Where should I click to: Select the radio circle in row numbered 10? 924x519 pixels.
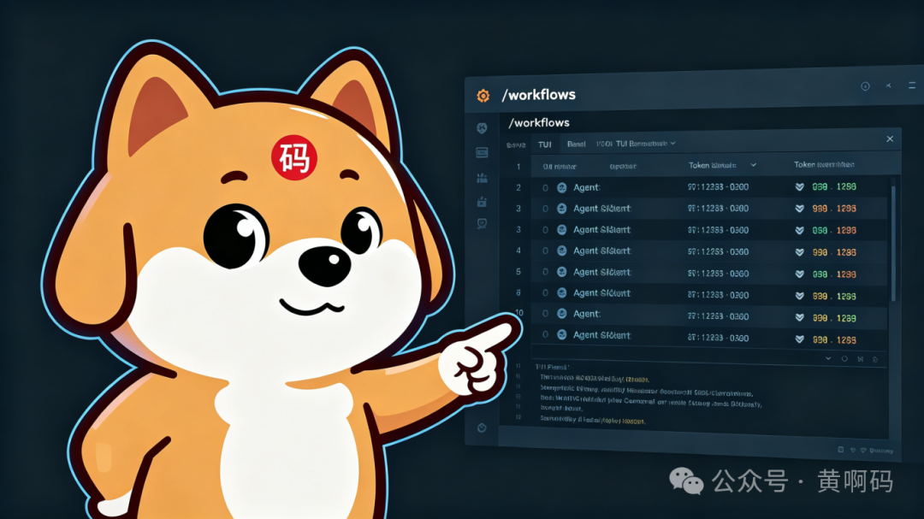tap(545, 314)
